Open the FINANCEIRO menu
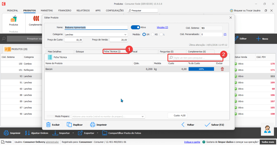The width and height of the screenshot is (277, 145). [x=65, y=10]
